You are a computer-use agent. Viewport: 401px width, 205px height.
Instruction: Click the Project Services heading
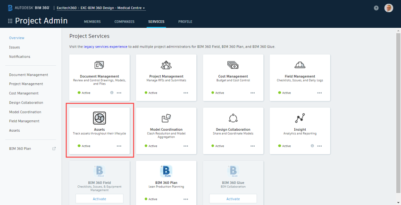click(89, 36)
